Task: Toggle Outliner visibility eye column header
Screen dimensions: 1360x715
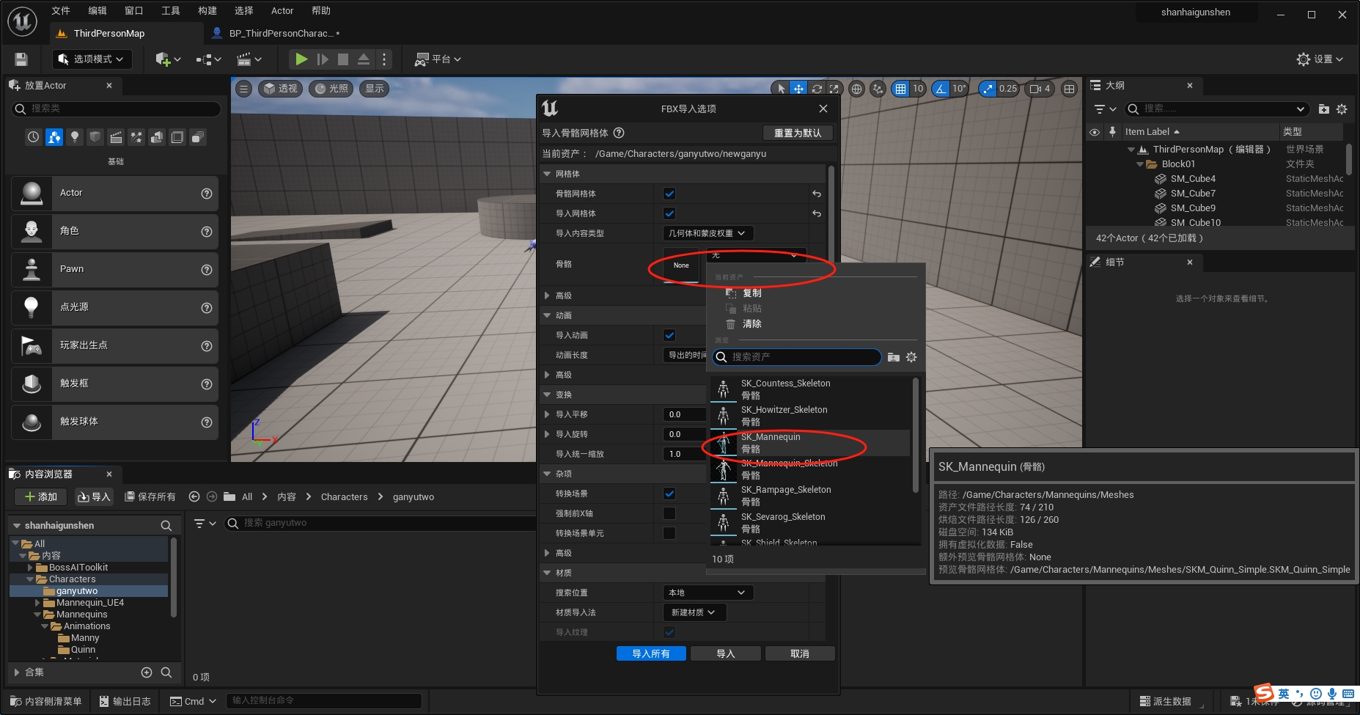Action: [1095, 132]
